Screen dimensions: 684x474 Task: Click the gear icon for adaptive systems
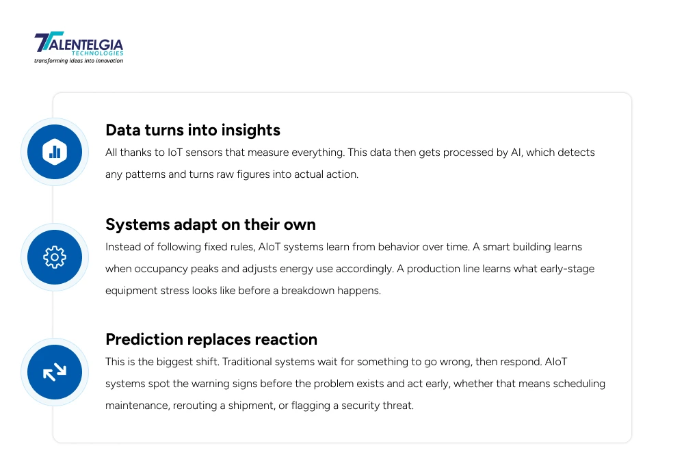tap(55, 257)
